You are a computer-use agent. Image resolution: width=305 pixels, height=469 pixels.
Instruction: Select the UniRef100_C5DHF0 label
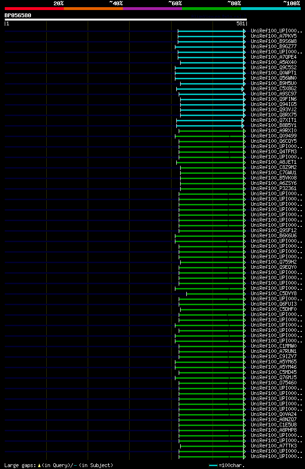pyautogui.click(x=274, y=309)
